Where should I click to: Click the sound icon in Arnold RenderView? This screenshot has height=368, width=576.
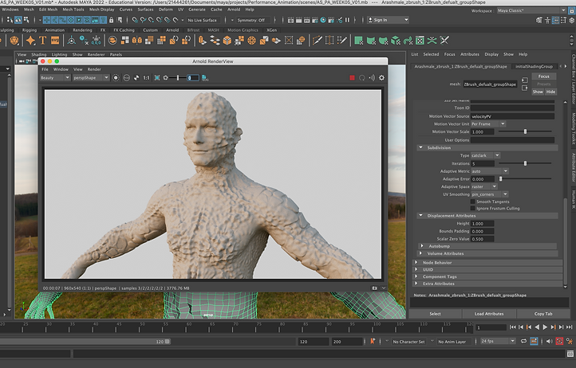372,78
